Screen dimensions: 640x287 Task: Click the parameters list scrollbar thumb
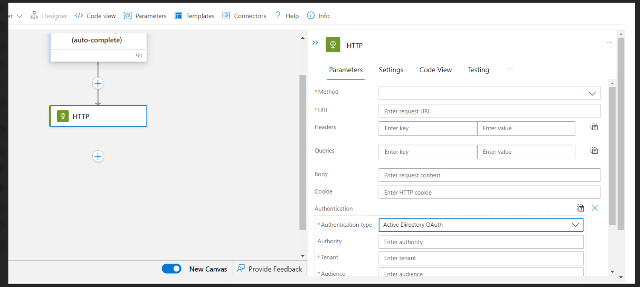click(x=612, y=156)
